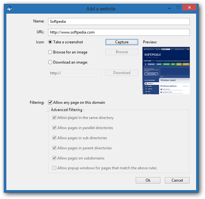Click into the URL input field
This screenshot has width=205, height=199.
(119, 32)
